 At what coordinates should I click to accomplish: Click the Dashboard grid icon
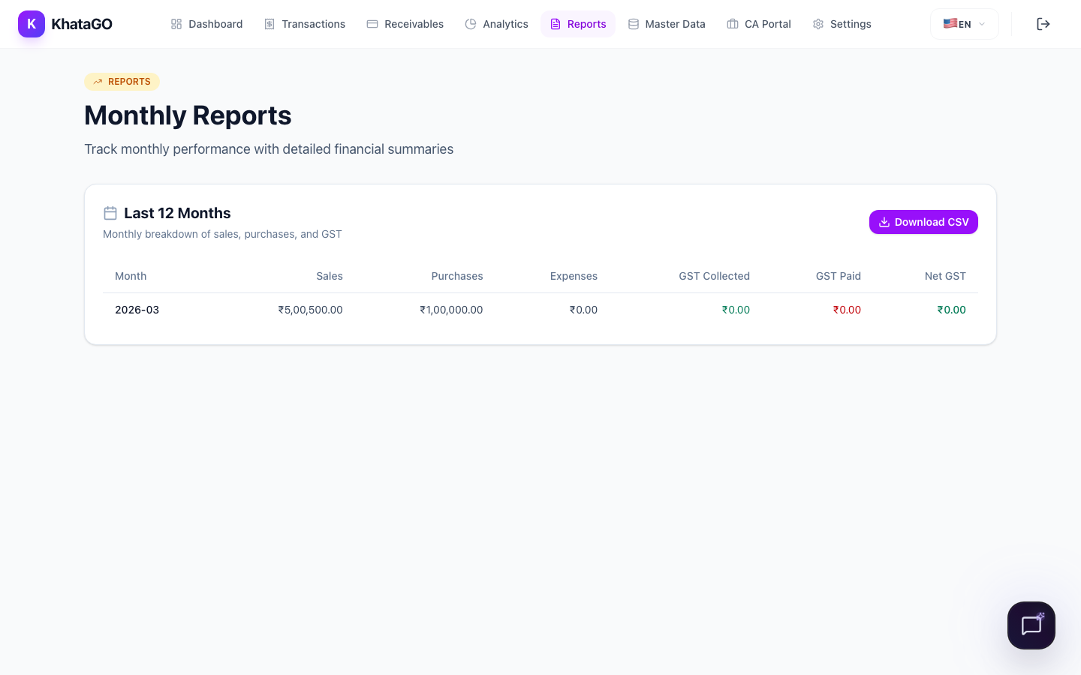coord(176,24)
